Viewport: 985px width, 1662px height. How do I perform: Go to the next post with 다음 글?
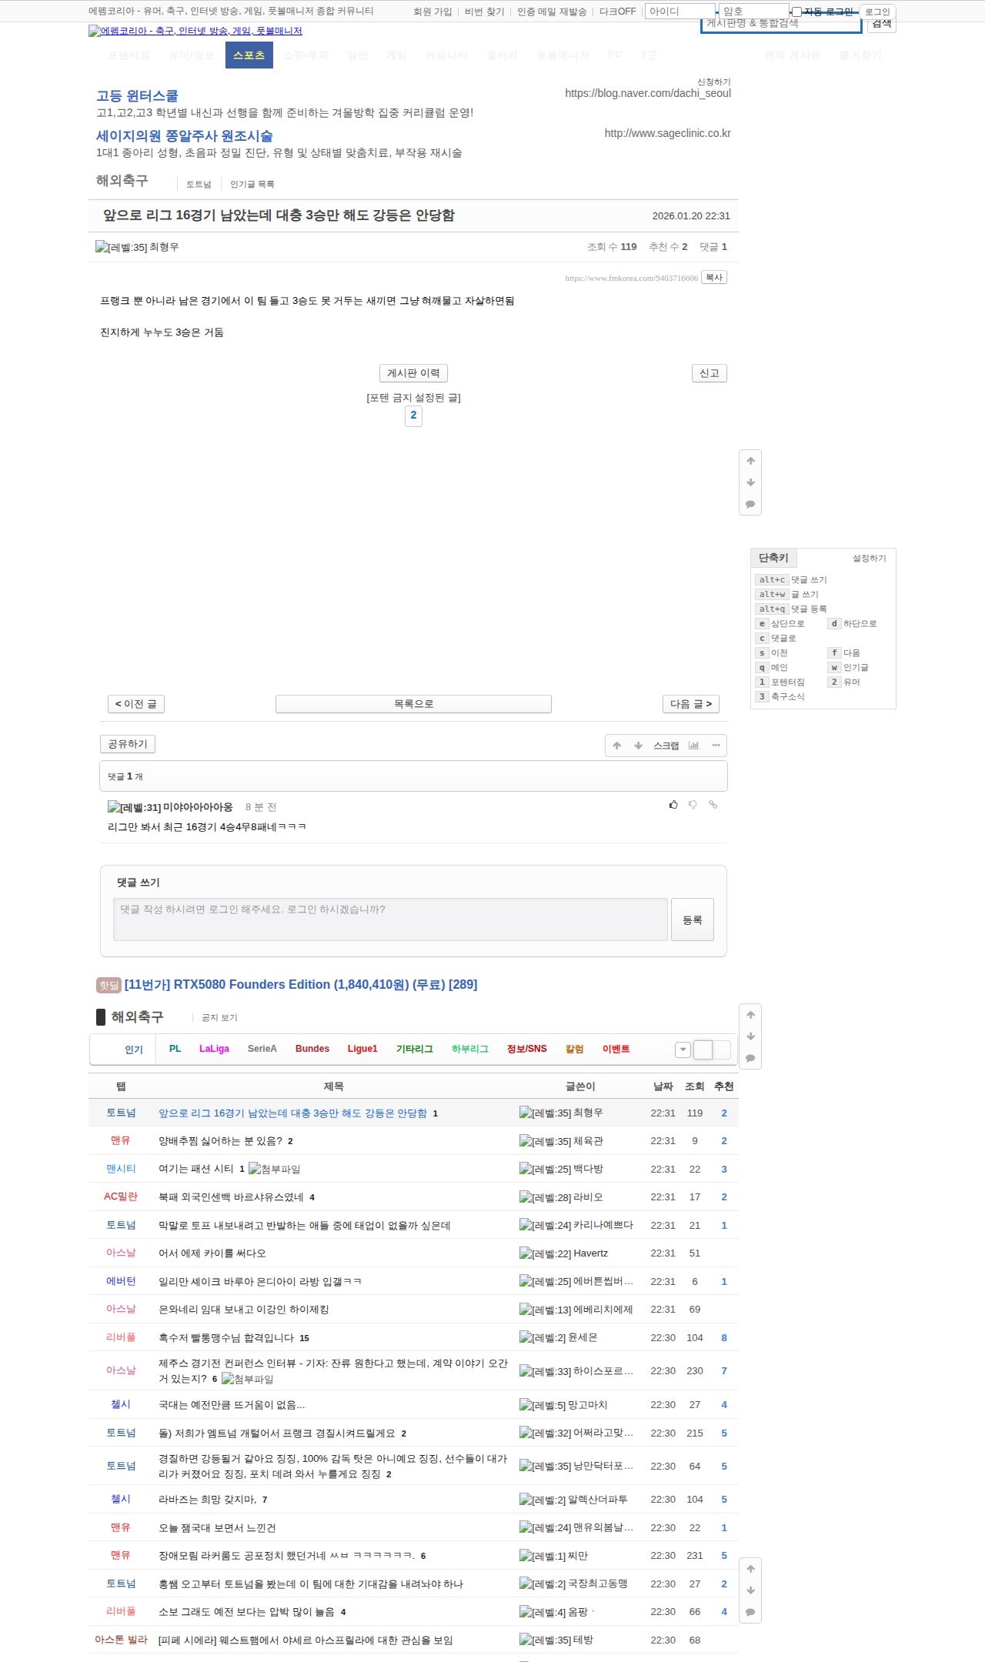pos(691,704)
